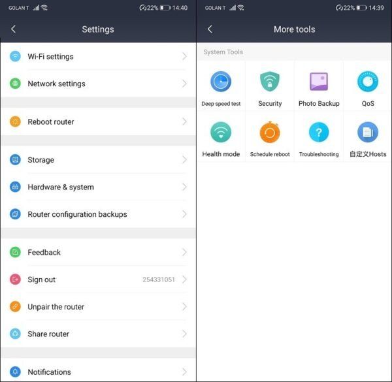The width and height of the screenshot is (392, 382).
Task: Go back from the More tools screen
Action: tap(210, 29)
